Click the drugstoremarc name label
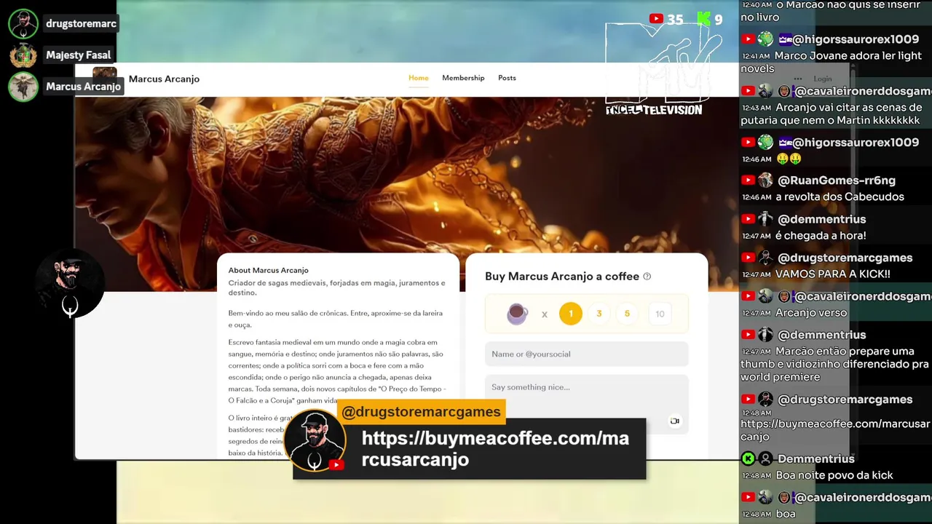Viewport: 932px width, 524px height. point(81,24)
